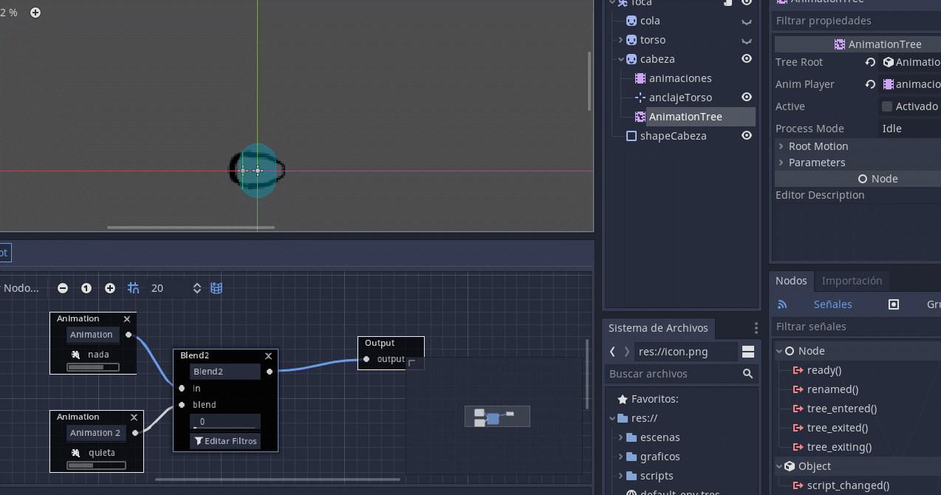Select the animaciones AnimationPlayer node
The width and height of the screenshot is (941, 495).
point(680,78)
